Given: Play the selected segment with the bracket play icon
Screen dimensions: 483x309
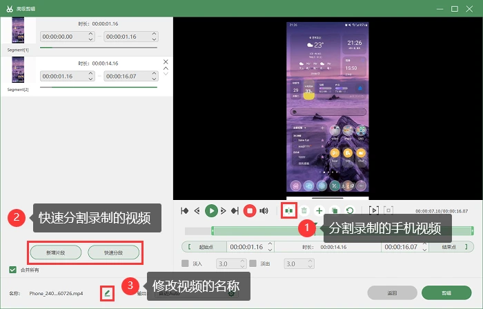Looking at the screenshot, I should pos(374,210).
